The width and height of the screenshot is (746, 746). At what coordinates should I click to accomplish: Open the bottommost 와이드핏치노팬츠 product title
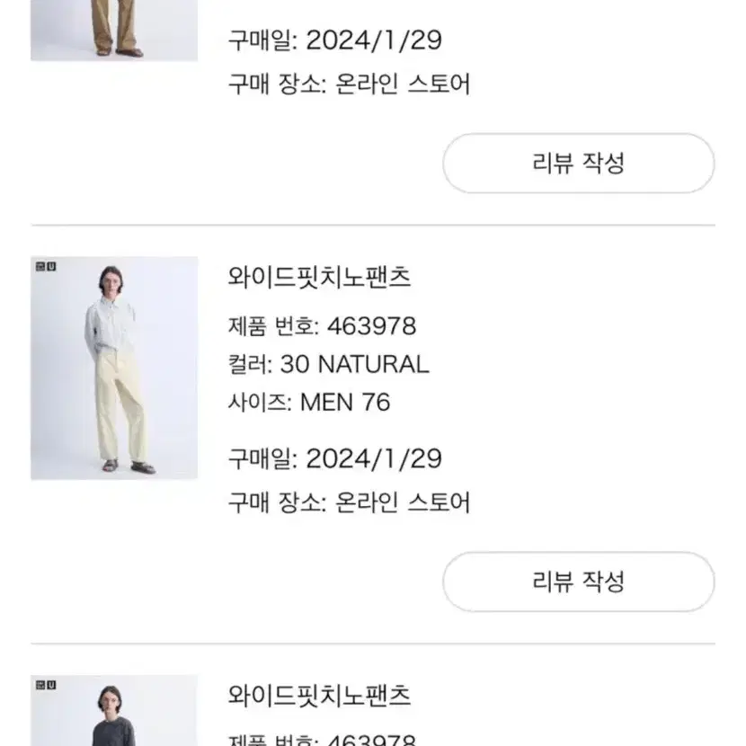pos(319,695)
